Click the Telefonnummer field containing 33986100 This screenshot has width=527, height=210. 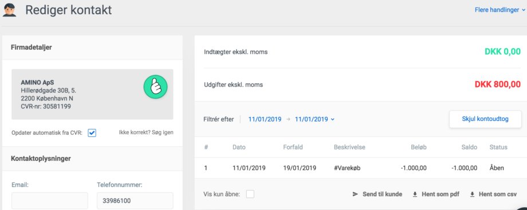click(x=135, y=201)
